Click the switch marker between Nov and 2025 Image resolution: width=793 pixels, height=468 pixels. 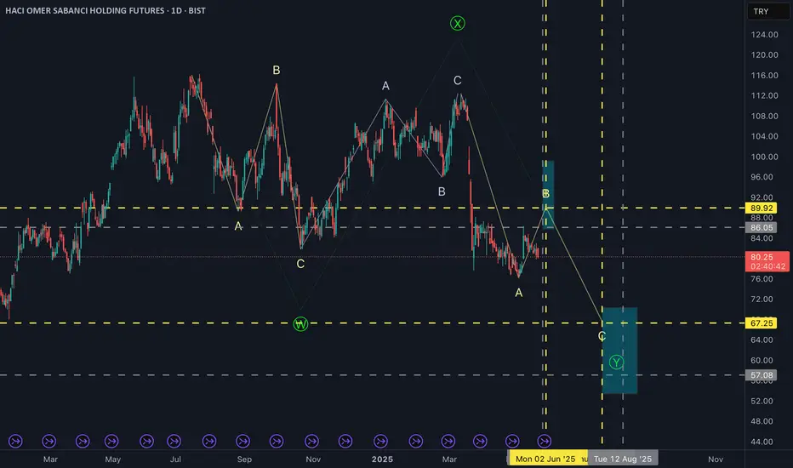[x=345, y=441]
